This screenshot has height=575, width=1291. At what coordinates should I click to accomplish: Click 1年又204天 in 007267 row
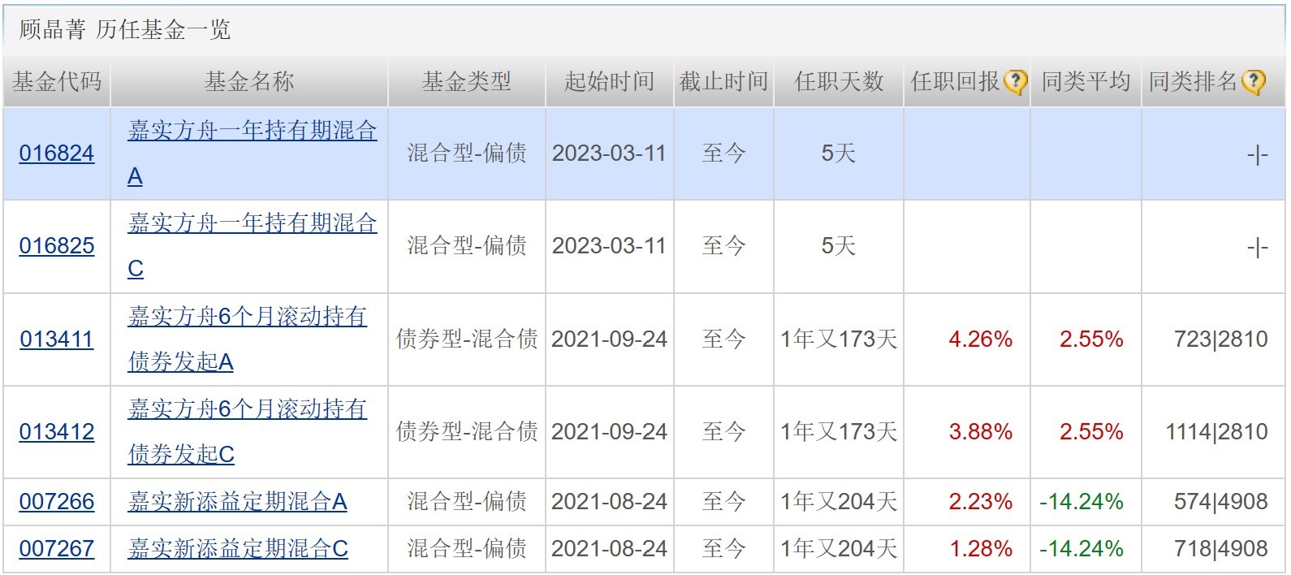click(839, 549)
